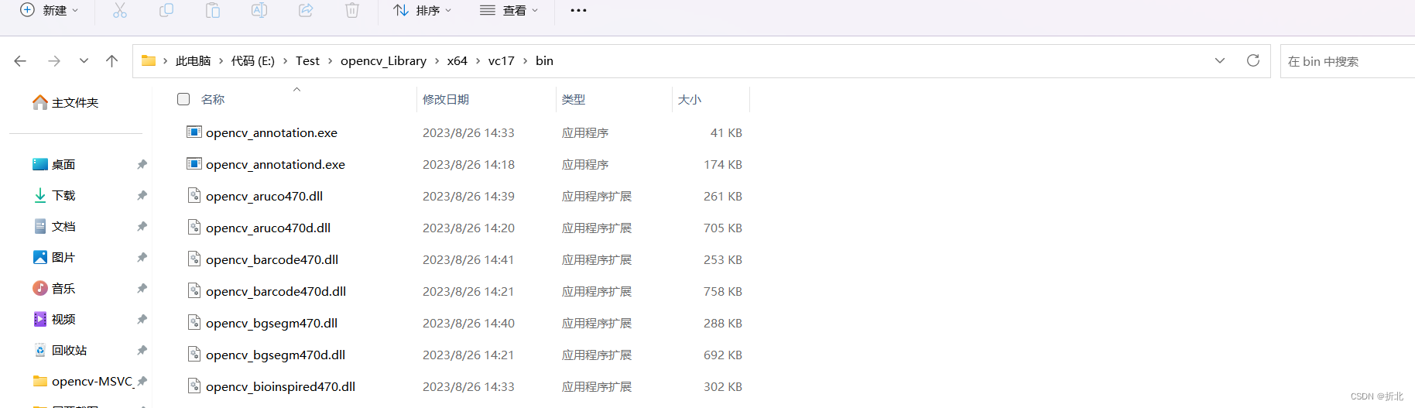This screenshot has width=1415, height=408.
Task: Unpin 下载 using its pin icon
Action: click(142, 195)
